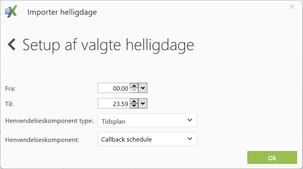Increase the Fra time with up arrow
Viewport: 303px width, 169px height.
click(134, 85)
